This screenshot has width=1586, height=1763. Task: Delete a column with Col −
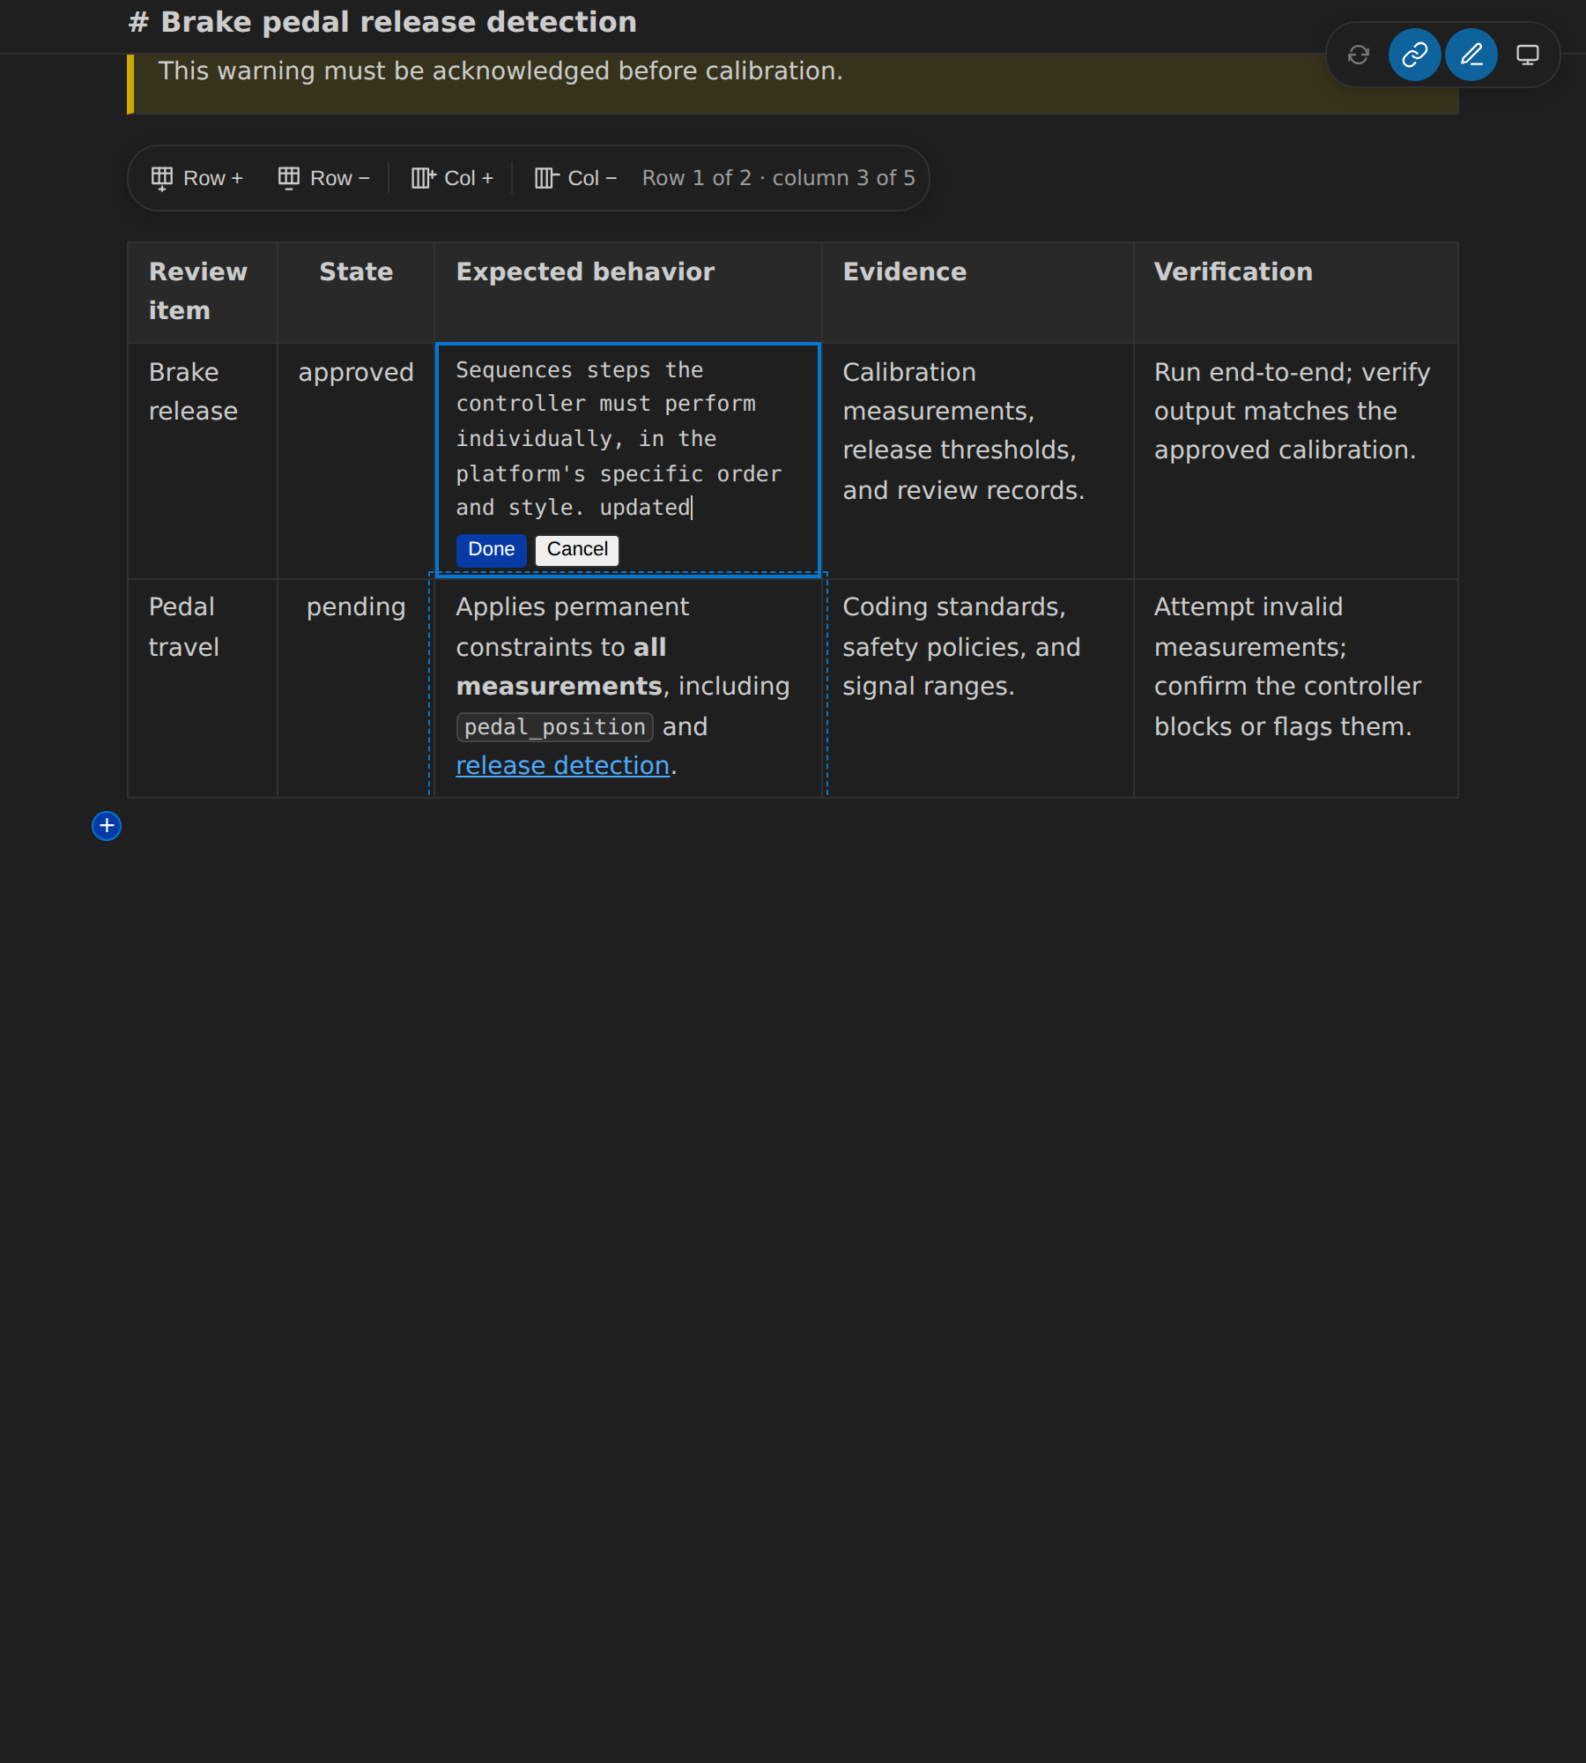point(576,178)
